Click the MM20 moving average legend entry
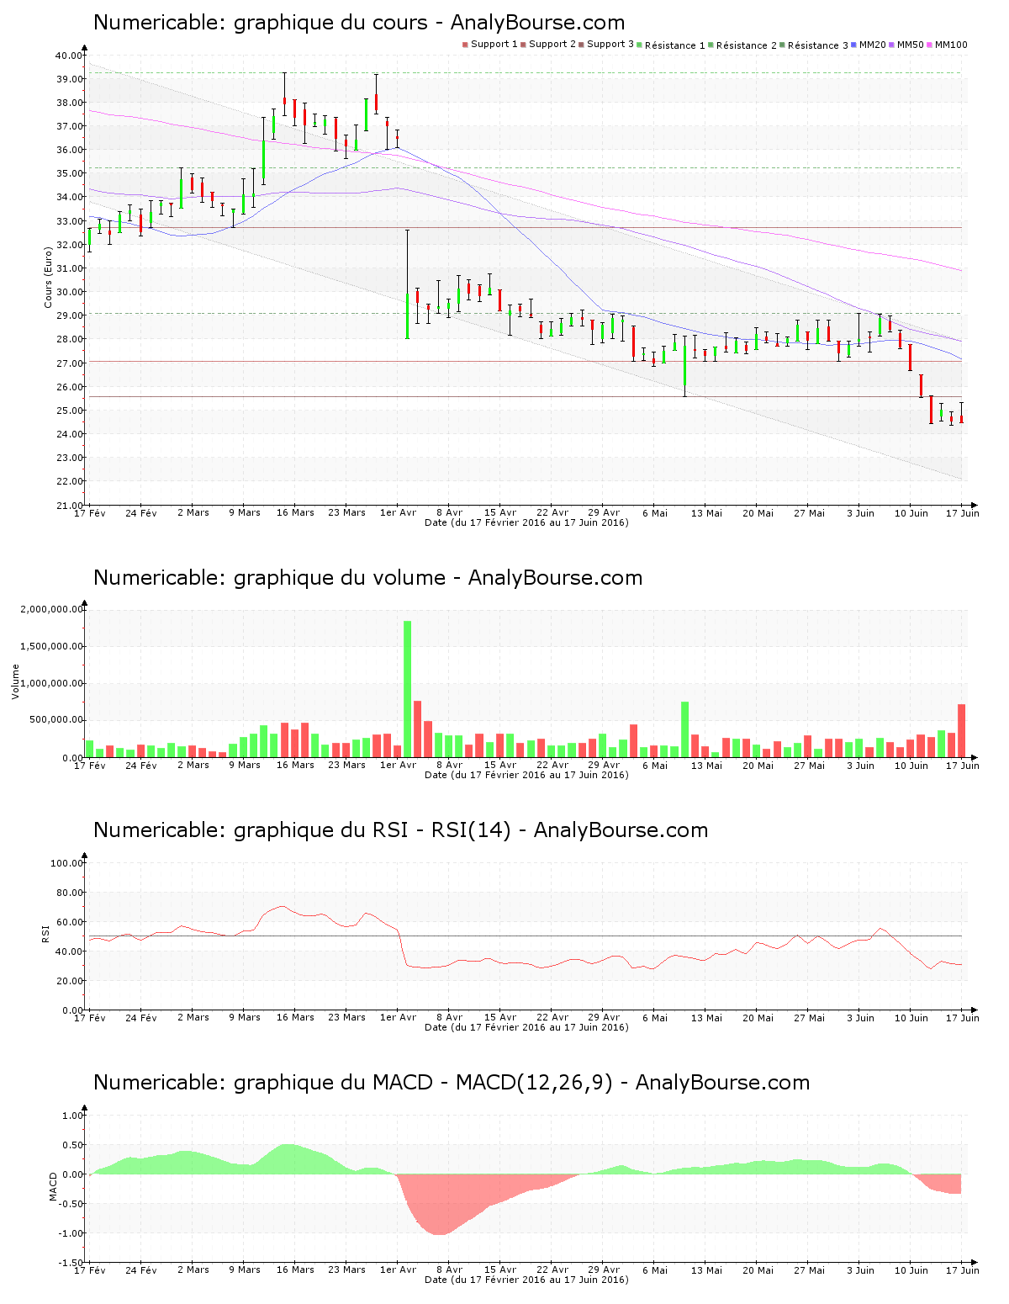The image size is (1009, 1304). [869, 45]
